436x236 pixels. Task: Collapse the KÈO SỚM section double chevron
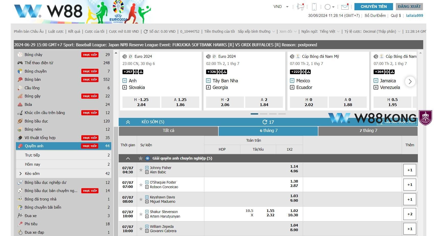[x=128, y=122]
